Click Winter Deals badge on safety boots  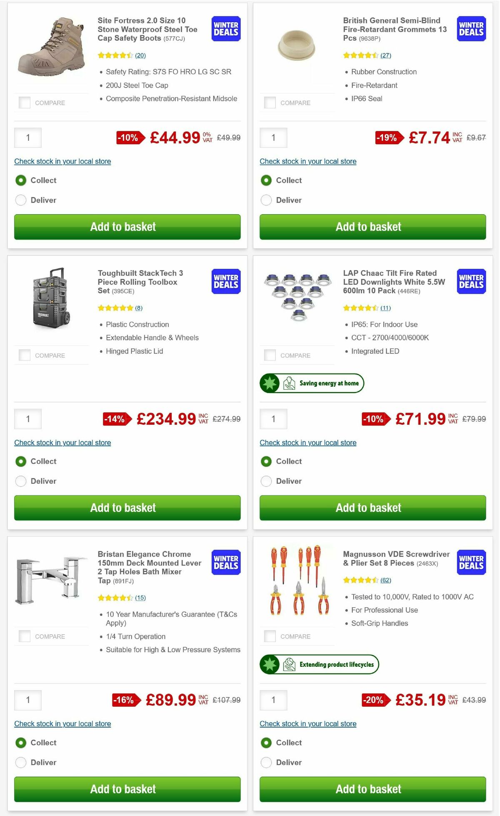[225, 29]
